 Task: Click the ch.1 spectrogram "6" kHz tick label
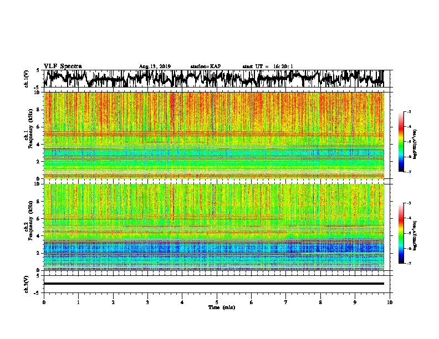pyautogui.click(x=38, y=127)
